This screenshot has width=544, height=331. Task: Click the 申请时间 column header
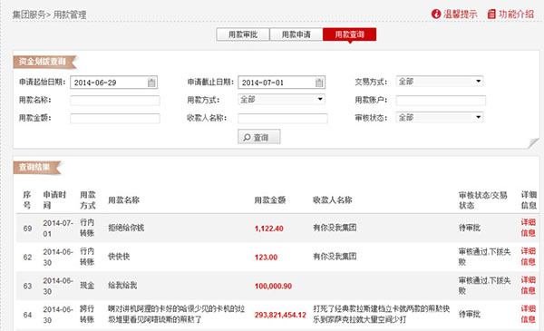(54, 200)
